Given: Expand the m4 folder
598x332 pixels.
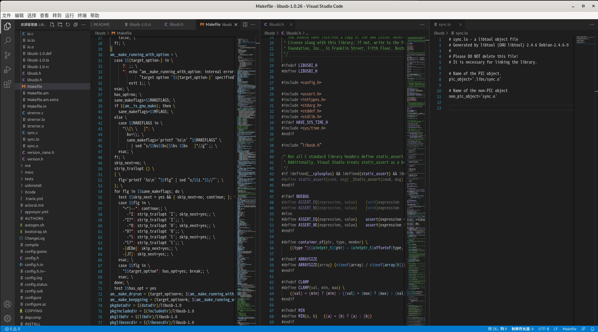Looking at the screenshot, I should point(52,166).
